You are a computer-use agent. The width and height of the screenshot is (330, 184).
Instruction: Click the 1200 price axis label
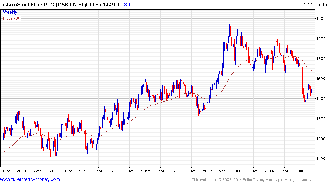(321, 139)
